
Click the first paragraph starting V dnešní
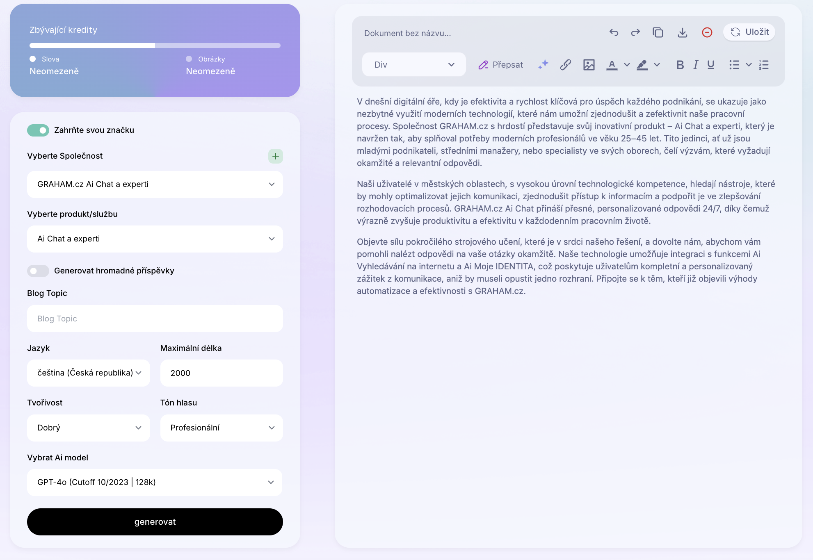click(566, 132)
